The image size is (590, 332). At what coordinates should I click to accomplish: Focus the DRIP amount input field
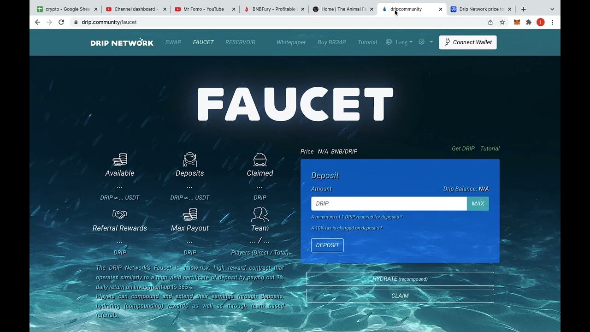pos(389,203)
